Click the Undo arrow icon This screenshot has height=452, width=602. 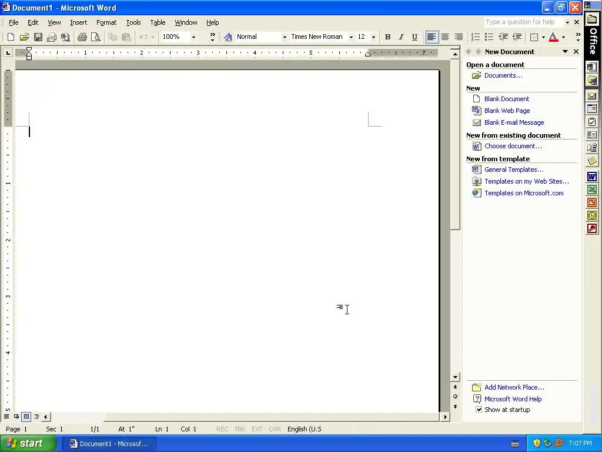[143, 37]
